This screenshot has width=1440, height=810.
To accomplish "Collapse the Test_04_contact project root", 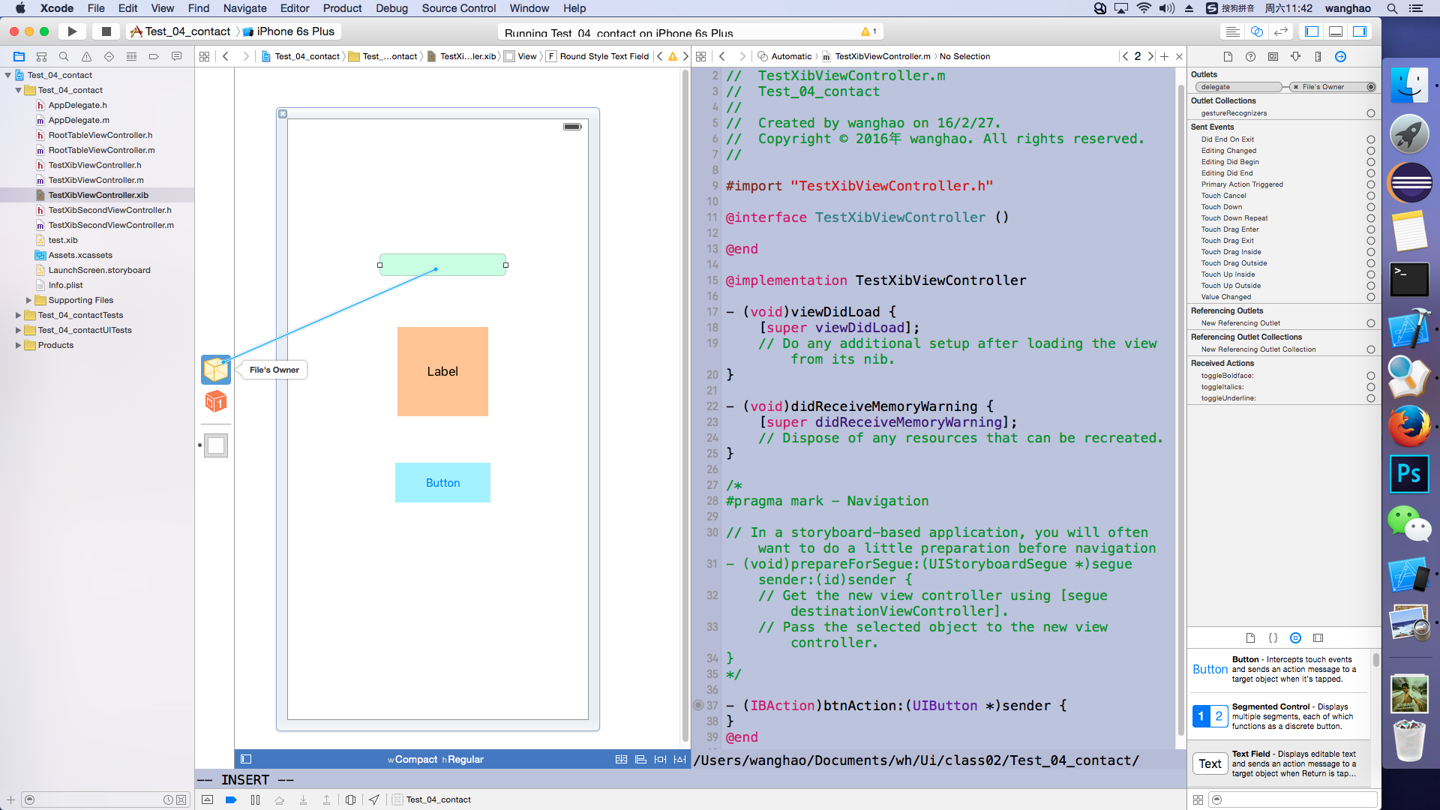I will tap(8, 75).
